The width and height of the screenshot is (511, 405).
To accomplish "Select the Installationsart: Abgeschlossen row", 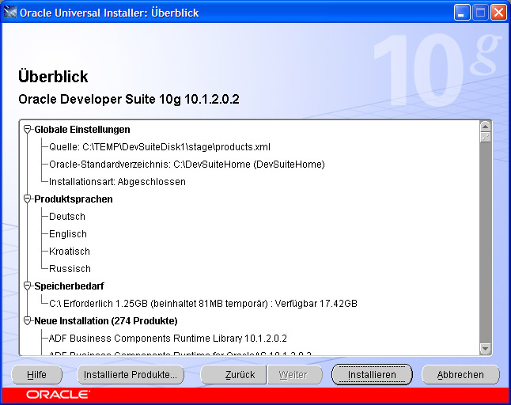I will click(117, 181).
